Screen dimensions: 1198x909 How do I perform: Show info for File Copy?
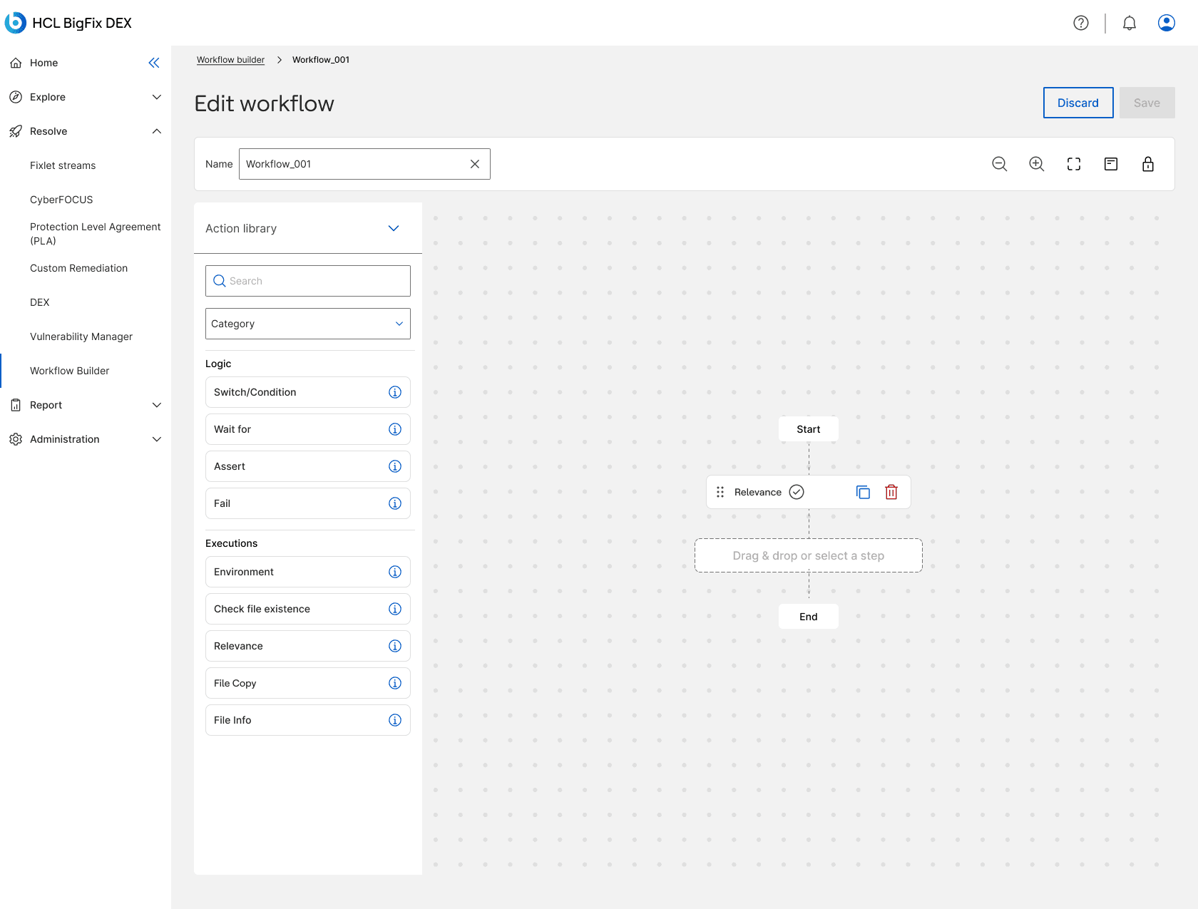click(x=395, y=683)
